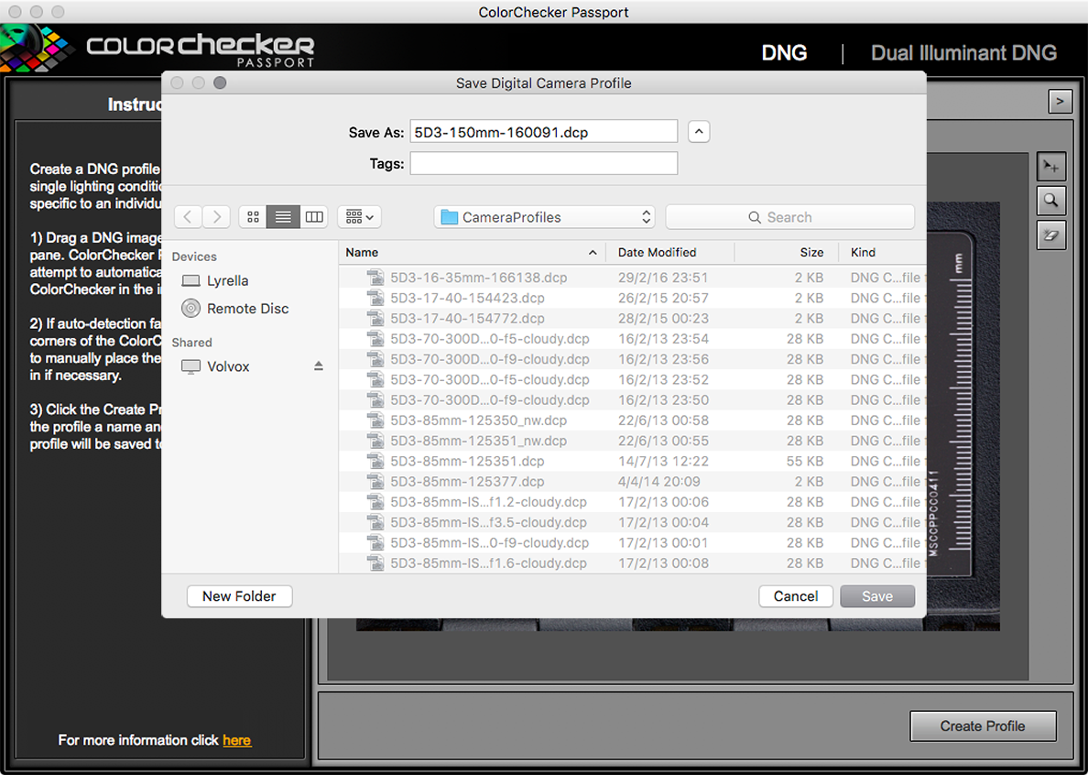Select file 5D3-16-35mm-166138.dcp
Image resolution: width=1088 pixels, height=775 pixels.
coord(632,278)
